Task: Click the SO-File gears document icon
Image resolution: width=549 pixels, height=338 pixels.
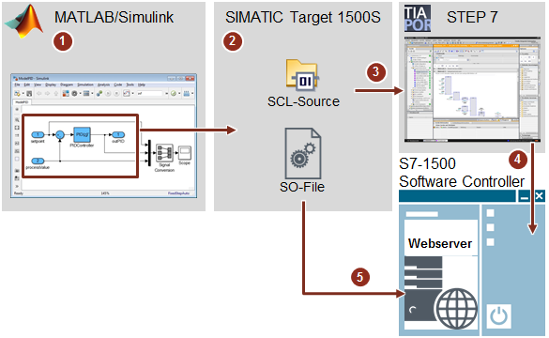Action: pos(303,153)
